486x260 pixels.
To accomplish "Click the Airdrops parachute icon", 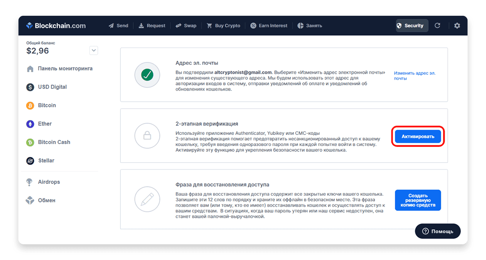I will tap(29, 182).
